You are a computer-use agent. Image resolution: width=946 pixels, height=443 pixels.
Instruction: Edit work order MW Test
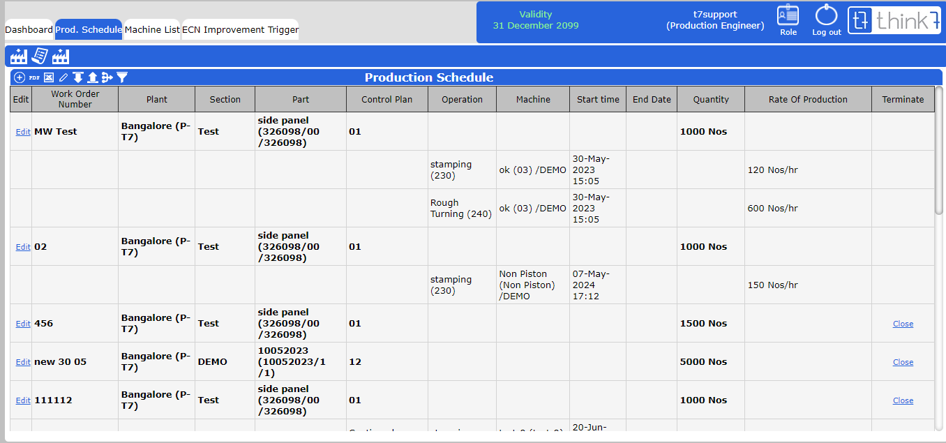[x=22, y=130]
